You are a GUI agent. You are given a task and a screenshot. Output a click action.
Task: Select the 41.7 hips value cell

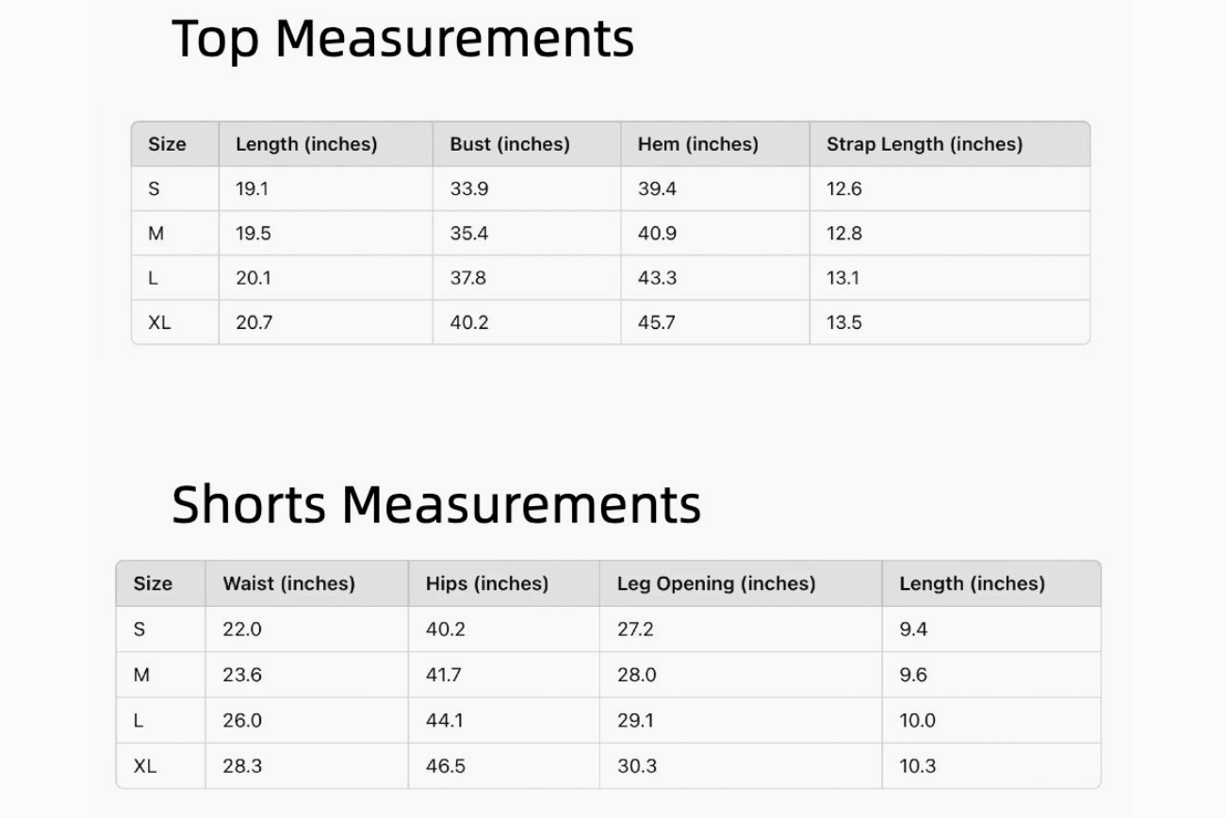[445, 675]
